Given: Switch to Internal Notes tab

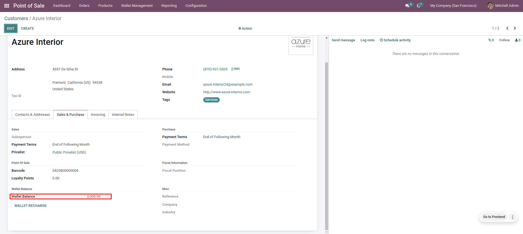Looking at the screenshot, I should 123,115.
